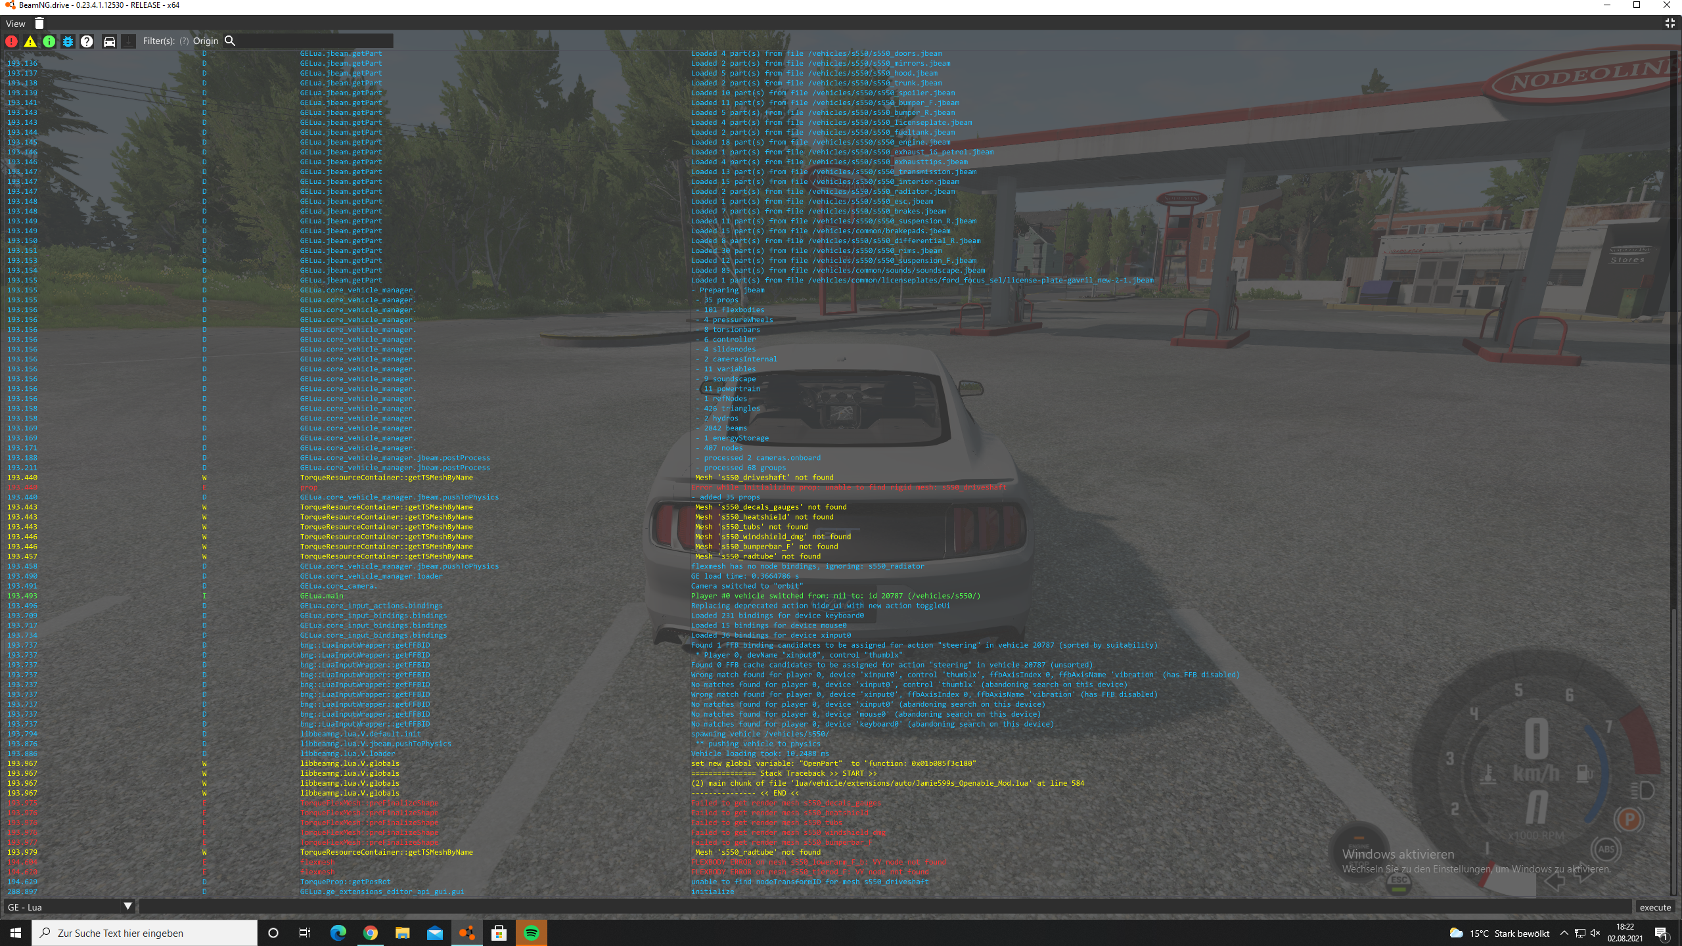Select log line "- 426 triangles"
This screenshot has height=946, width=1682.
pos(728,409)
